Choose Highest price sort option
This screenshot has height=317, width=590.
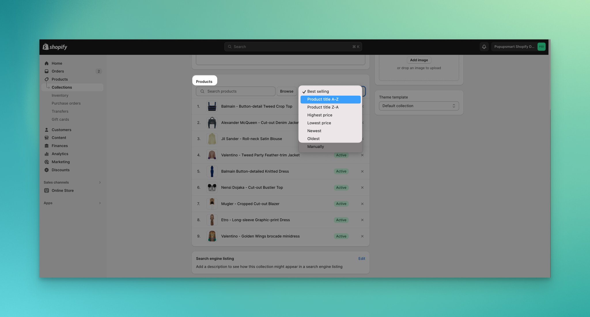330,115
